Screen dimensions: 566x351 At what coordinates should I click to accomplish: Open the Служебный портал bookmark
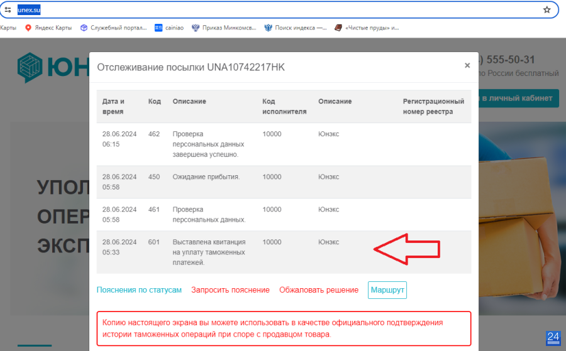click(x=114, y=28)
